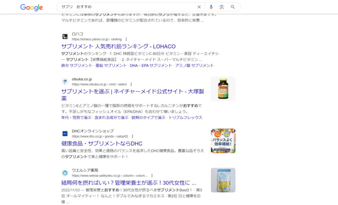
Task: Click the ウエルシア薬局 site favicon
Action: [x=65, y=173]
